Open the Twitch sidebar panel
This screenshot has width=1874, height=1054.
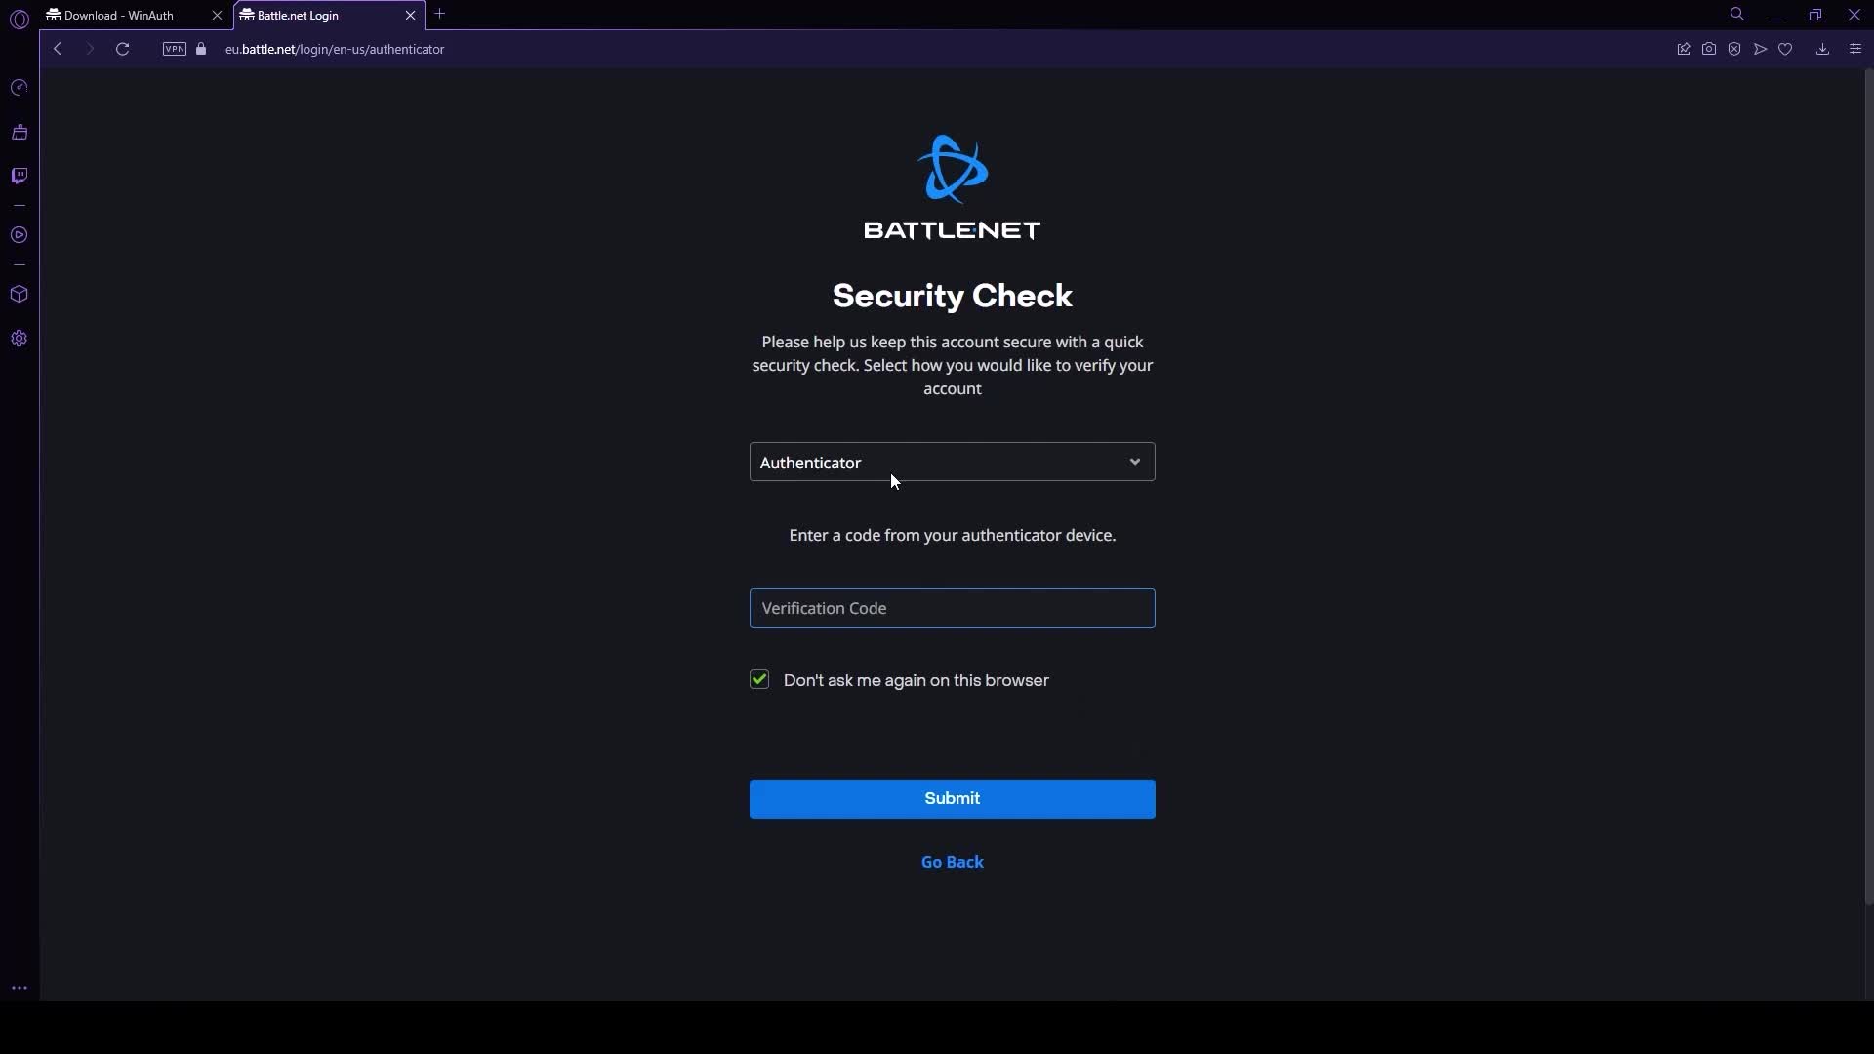(x=20, y=176)
